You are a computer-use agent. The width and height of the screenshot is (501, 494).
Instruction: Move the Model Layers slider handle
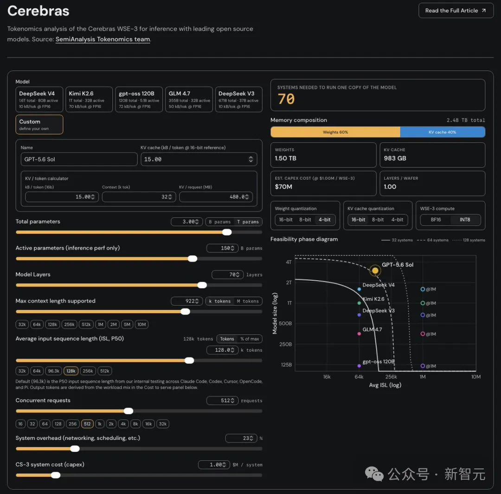click(202, 285)
